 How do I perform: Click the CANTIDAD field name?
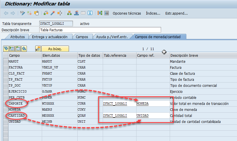tap(17, 115)
